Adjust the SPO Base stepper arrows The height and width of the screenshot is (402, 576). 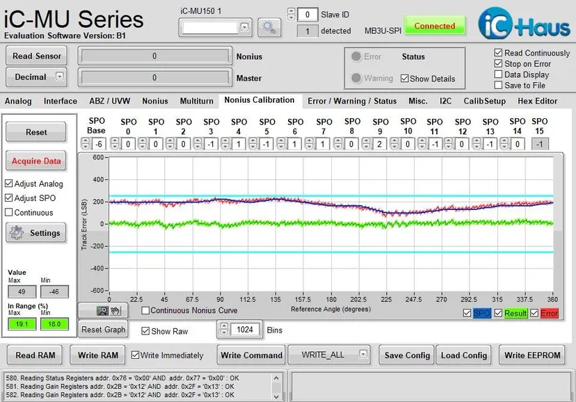pyautogui.click(x=86, y=143)
